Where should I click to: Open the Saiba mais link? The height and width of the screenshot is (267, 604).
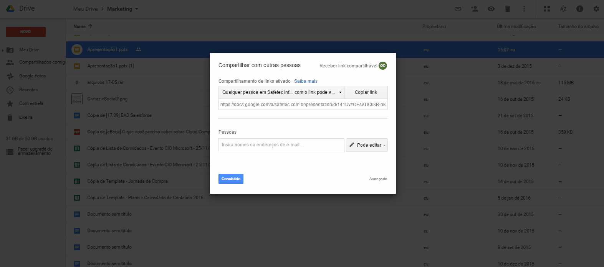click(x=306, y=81)
